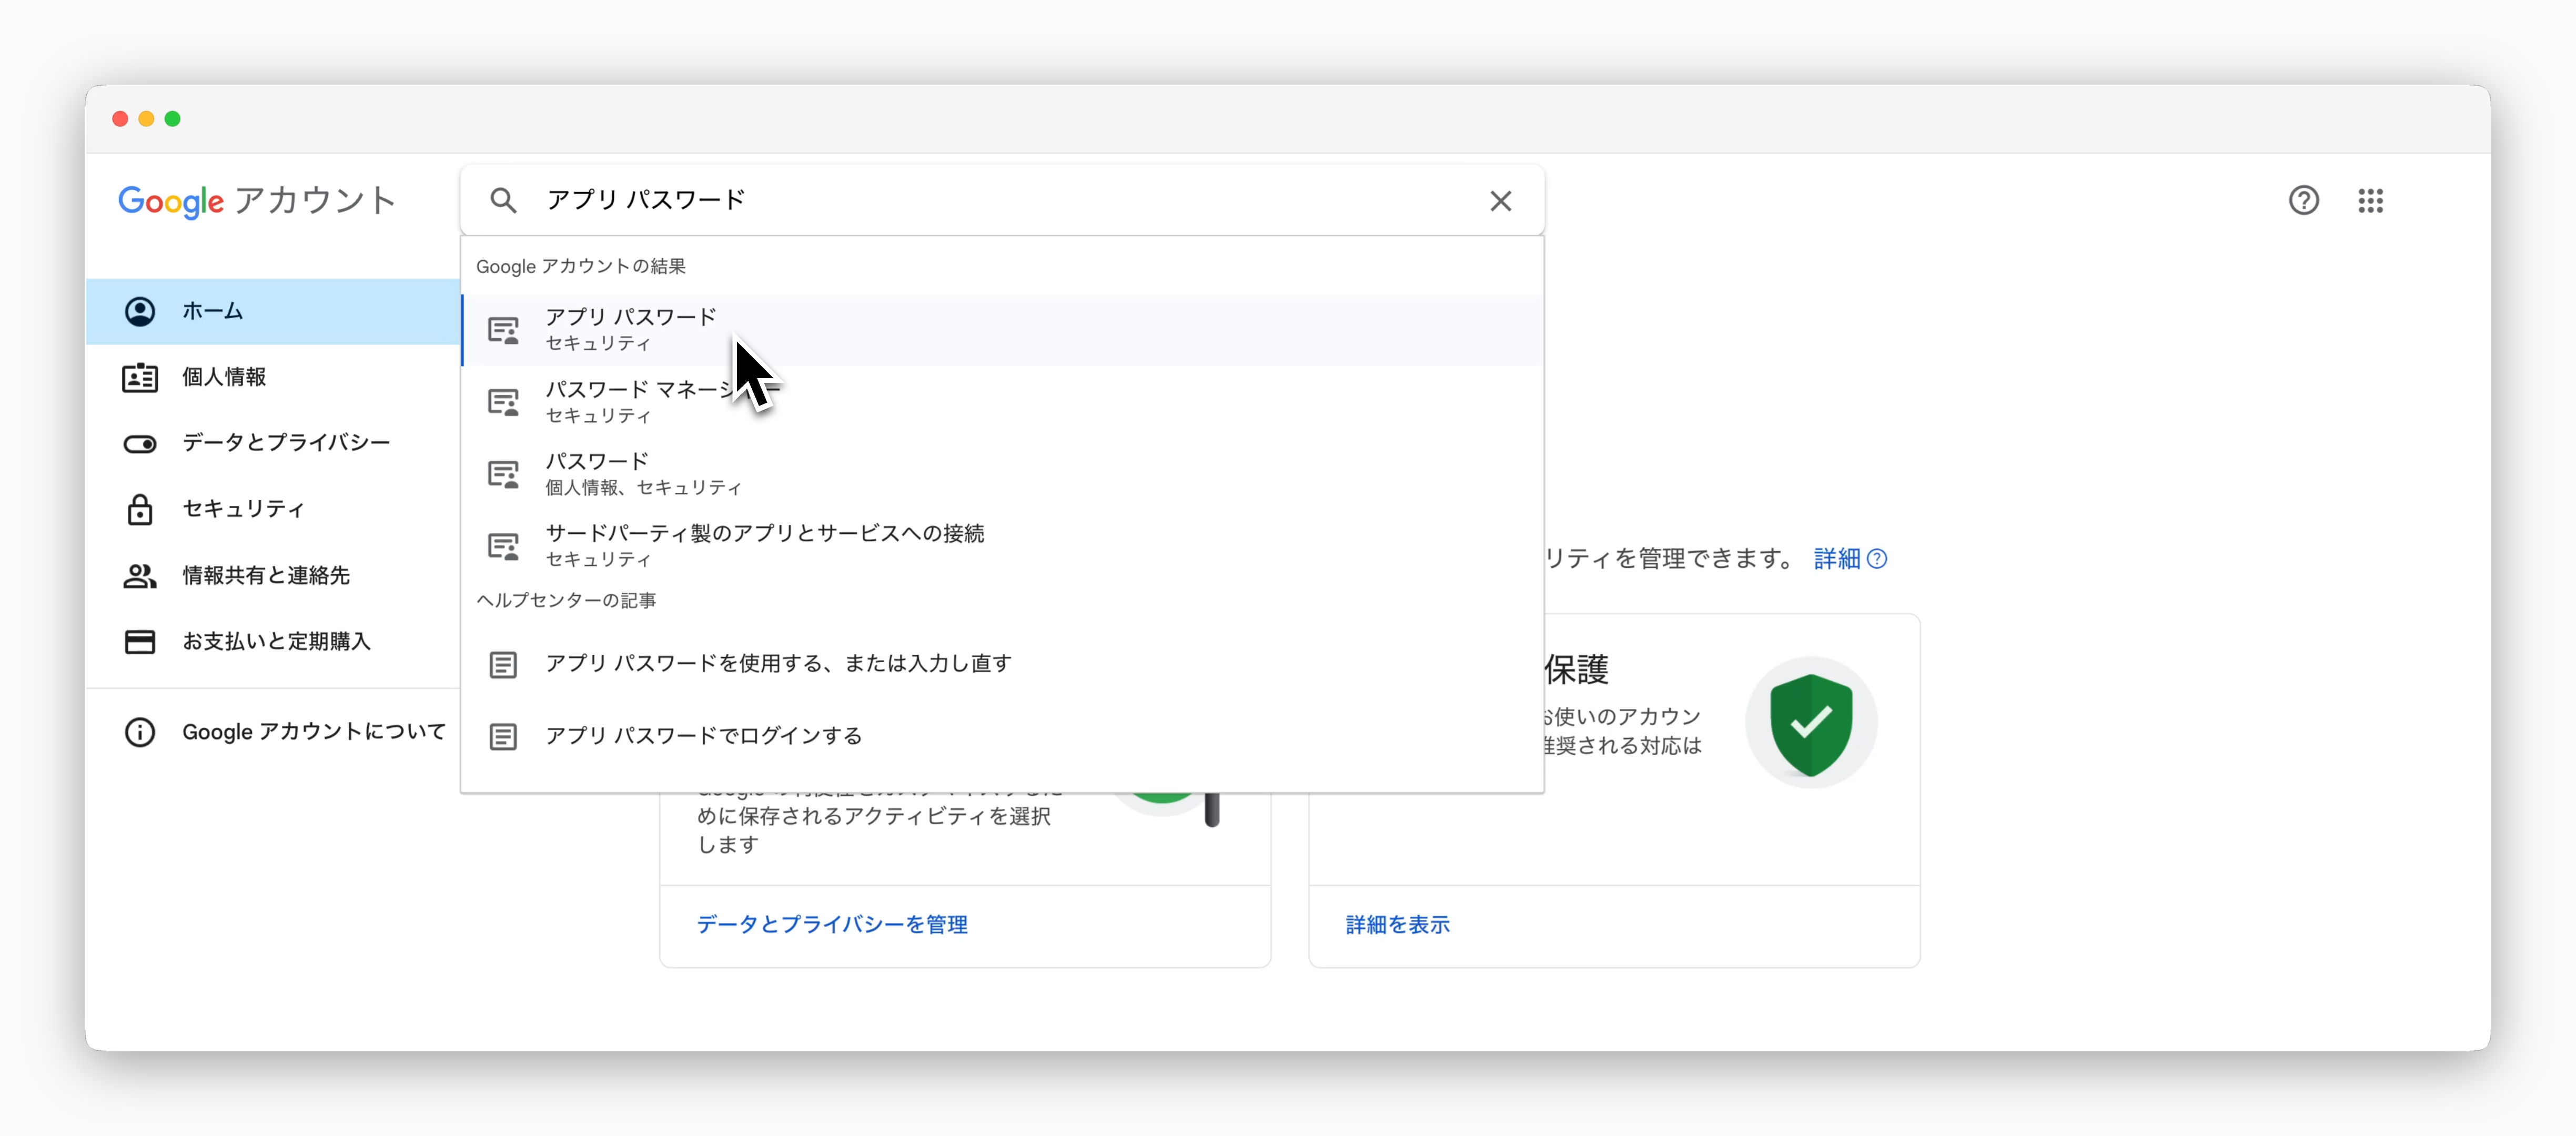
Task: Open the Google apps grid icon
Action: pyautogui.click(x=2370, y=201)
